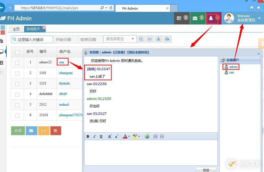Open the 请选择职位 dropdown

120,39
